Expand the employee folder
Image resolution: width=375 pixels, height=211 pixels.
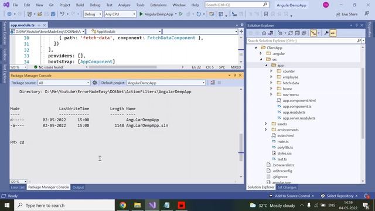[271, 77]
